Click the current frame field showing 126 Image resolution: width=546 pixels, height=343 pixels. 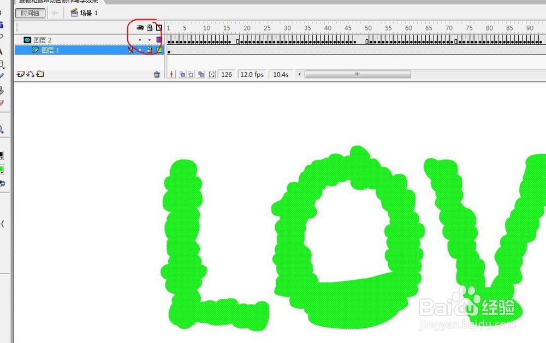227,75
